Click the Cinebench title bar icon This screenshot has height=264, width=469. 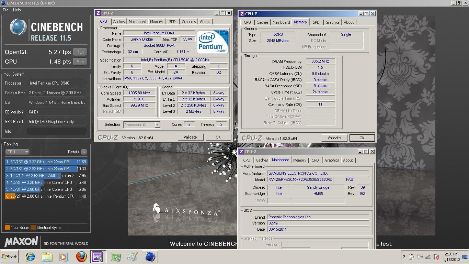click(3, 3)
